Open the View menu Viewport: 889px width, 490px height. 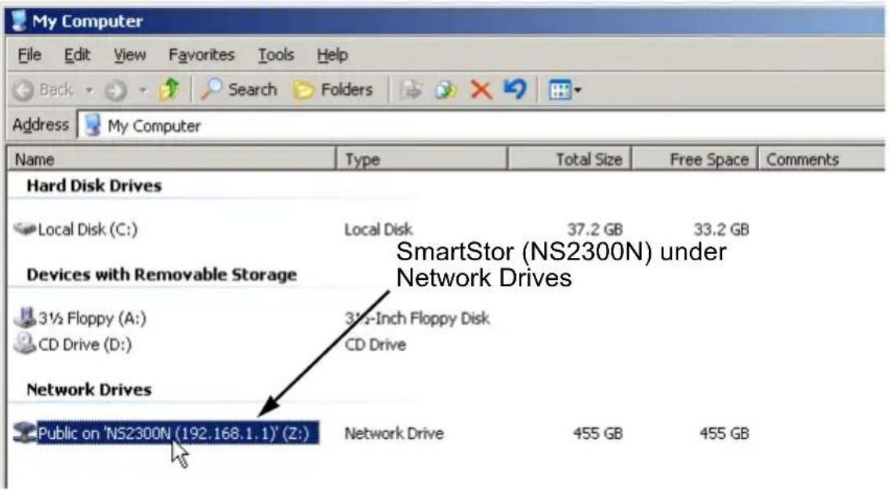(130, 55)
